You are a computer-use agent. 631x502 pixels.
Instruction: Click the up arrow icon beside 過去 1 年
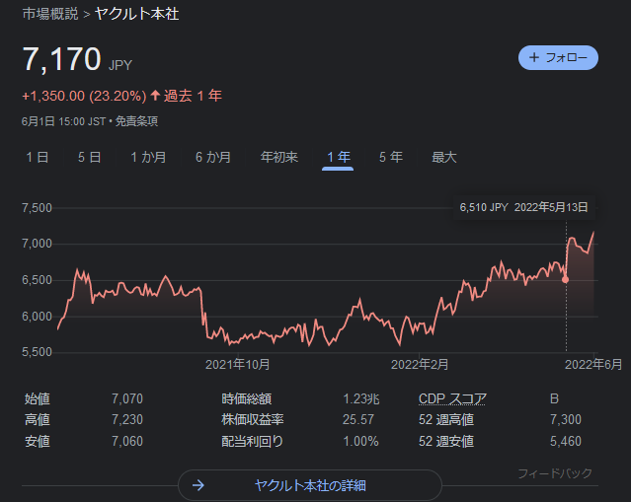pyautogui.click(x=155, y=96)
